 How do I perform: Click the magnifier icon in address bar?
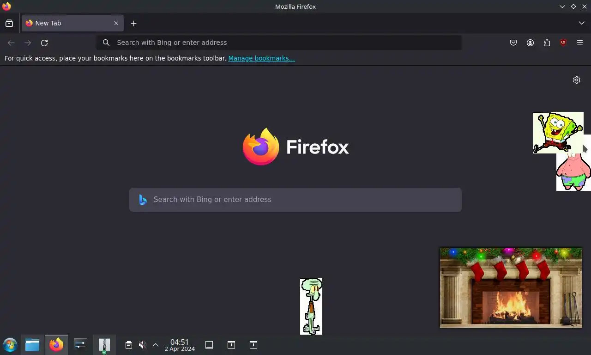[x=106, y=43]
